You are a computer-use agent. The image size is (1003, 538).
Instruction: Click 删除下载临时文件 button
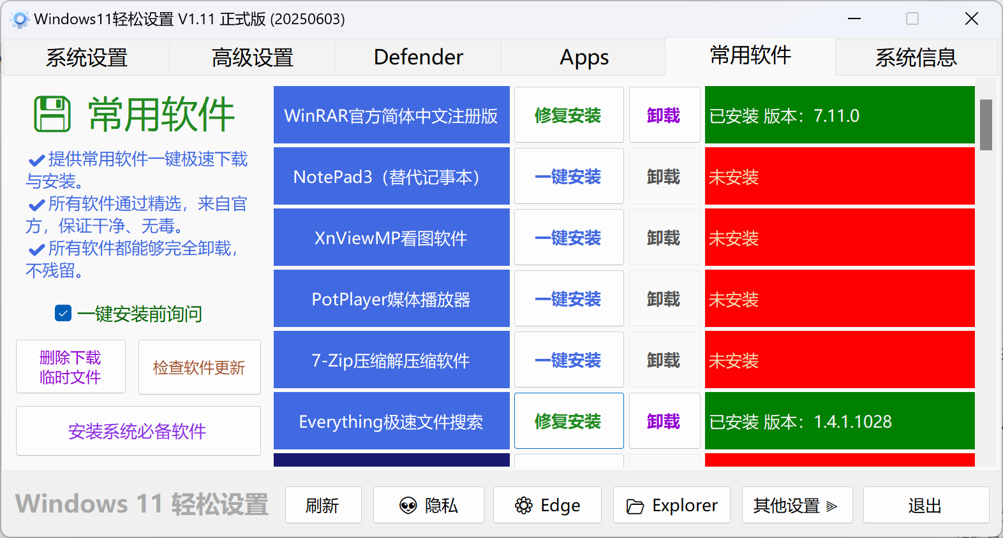[71, 367]
